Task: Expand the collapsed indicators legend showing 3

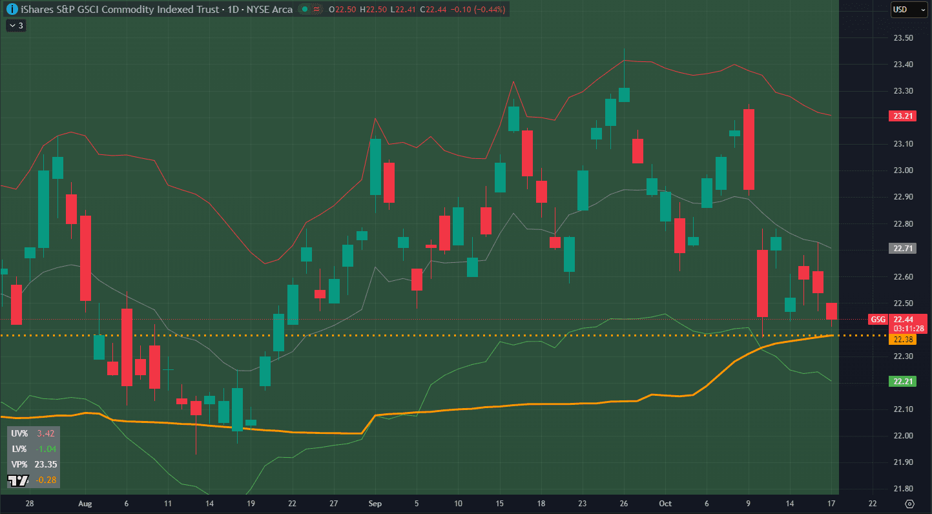Action: (x=16, y=26)
